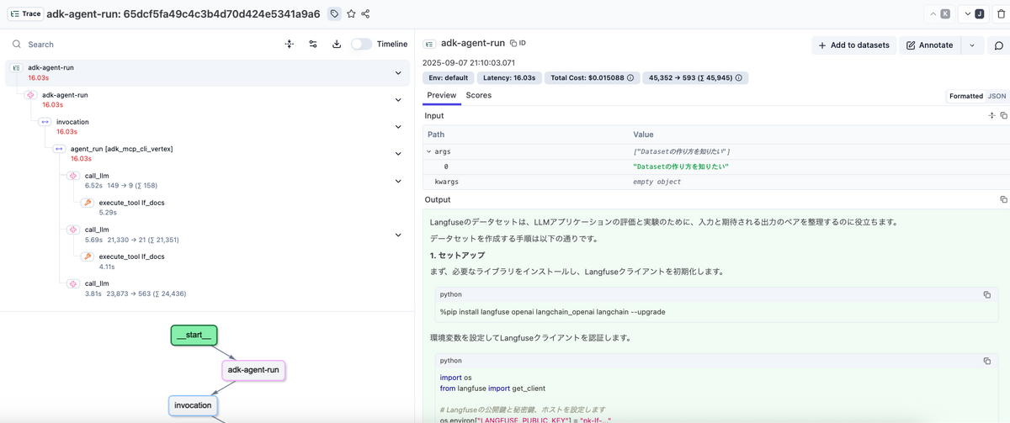Click the generation icon of call_llm 3.81s
This screenshot has height=423, width=1010.
click(x=73, y=284)
